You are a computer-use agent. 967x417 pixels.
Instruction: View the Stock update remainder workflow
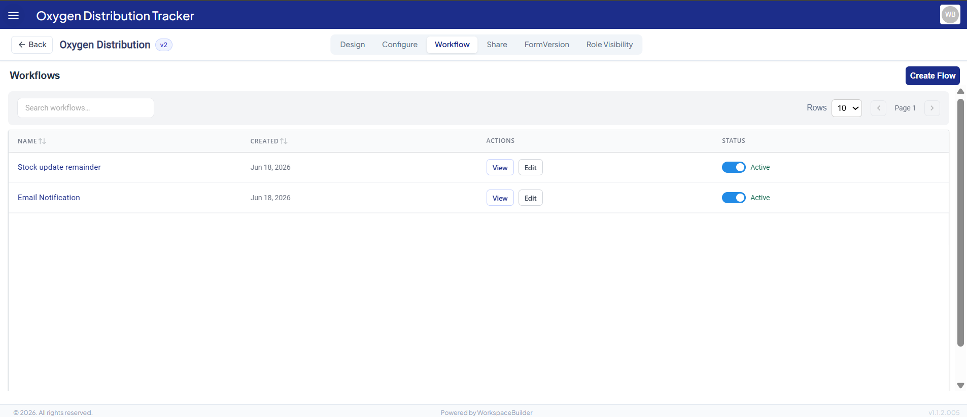coord(500,168)
